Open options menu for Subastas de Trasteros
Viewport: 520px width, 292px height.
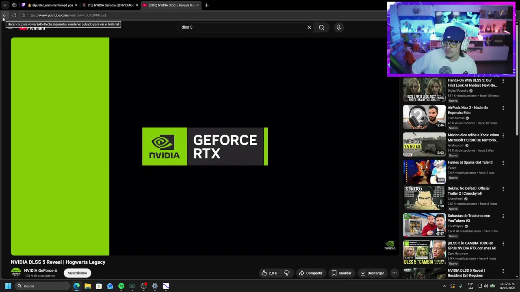[x=503, y=216]
